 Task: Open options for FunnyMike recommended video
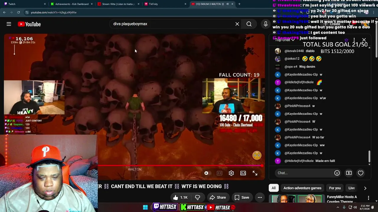point(368,198)
